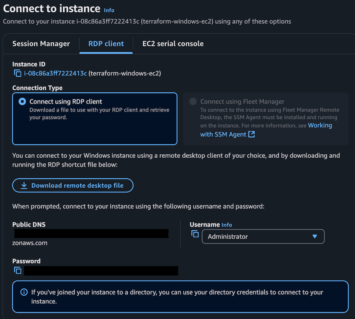
Task: Click Download remote desktop file
Action: (x=73, y=185)
